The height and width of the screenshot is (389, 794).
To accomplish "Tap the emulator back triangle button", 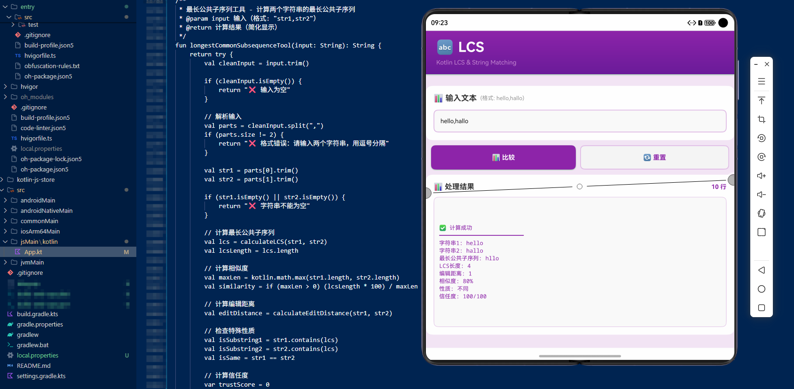I will (762, 270).
